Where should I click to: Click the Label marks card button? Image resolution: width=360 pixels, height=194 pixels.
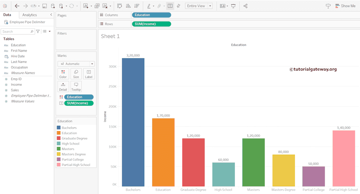(89, 74)
